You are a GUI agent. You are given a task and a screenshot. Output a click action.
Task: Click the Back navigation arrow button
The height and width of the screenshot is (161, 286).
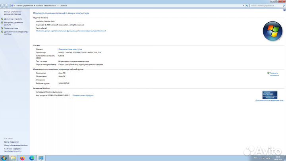[x=2, y=6]
